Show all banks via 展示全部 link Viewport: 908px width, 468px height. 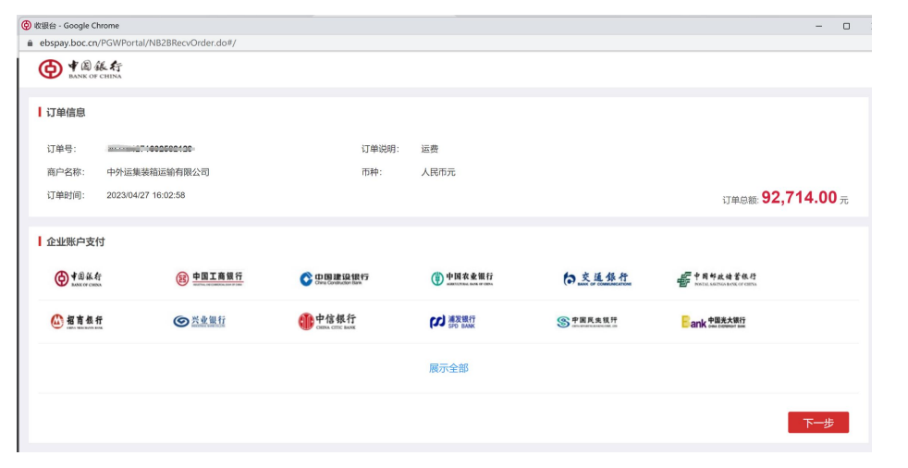[448, 368]
